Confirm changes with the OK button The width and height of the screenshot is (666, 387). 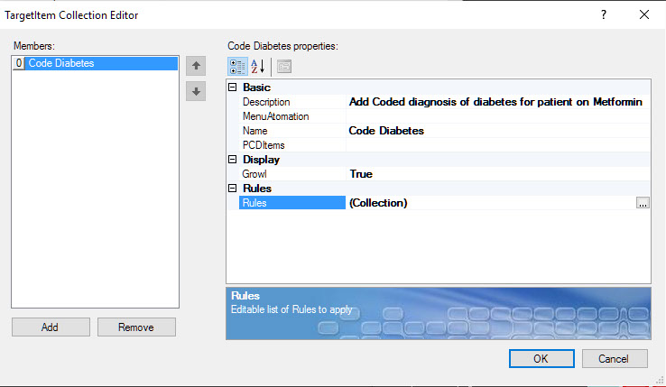tap(541, 358)
